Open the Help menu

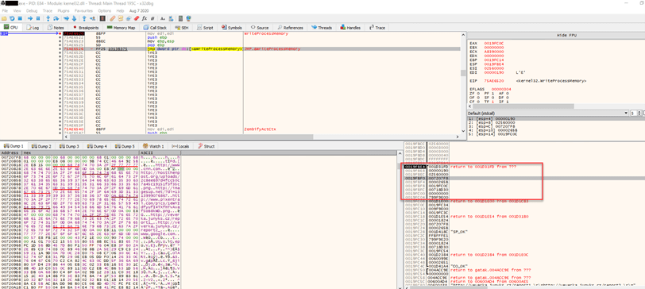(x=120, y=10)
